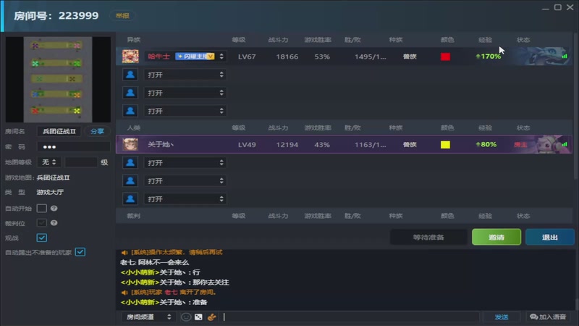Enable the 自动开始 checkbox
579x326 pixels.
point(42,209)
